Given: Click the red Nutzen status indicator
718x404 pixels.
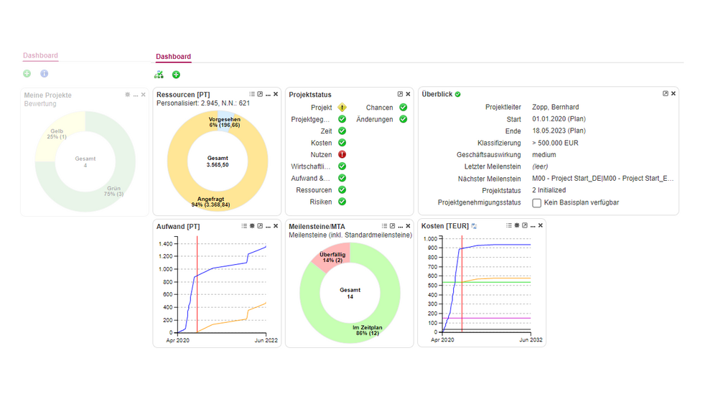Looking at the screenshot, I should [342, 154].
